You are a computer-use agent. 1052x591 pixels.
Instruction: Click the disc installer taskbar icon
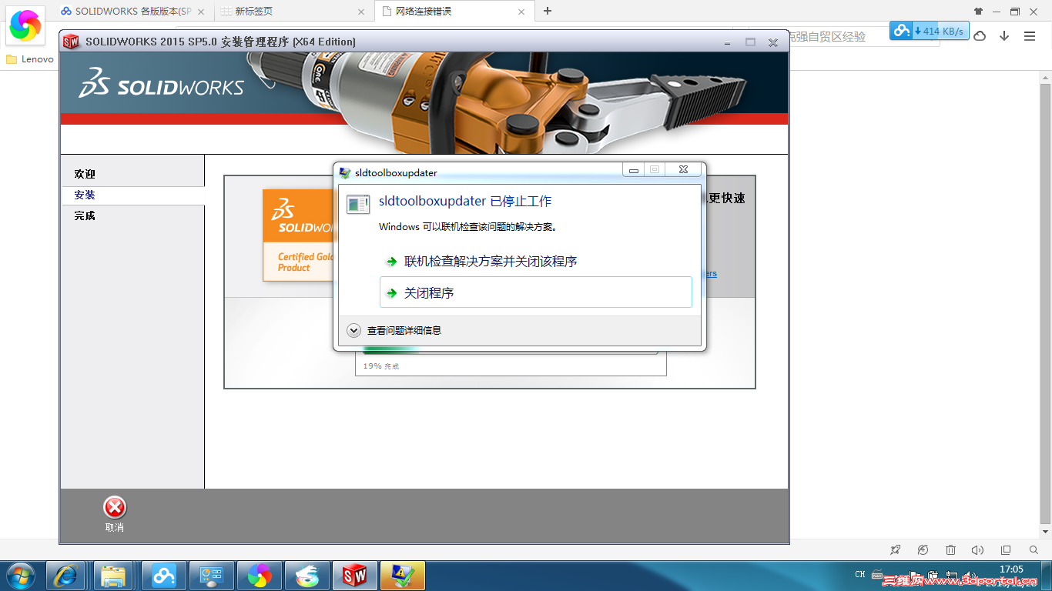[307, 576]
